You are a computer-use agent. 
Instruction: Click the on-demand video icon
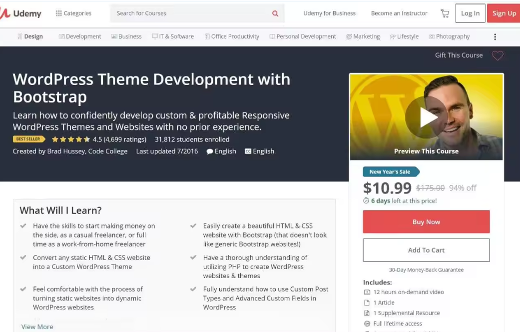[367, 292]
